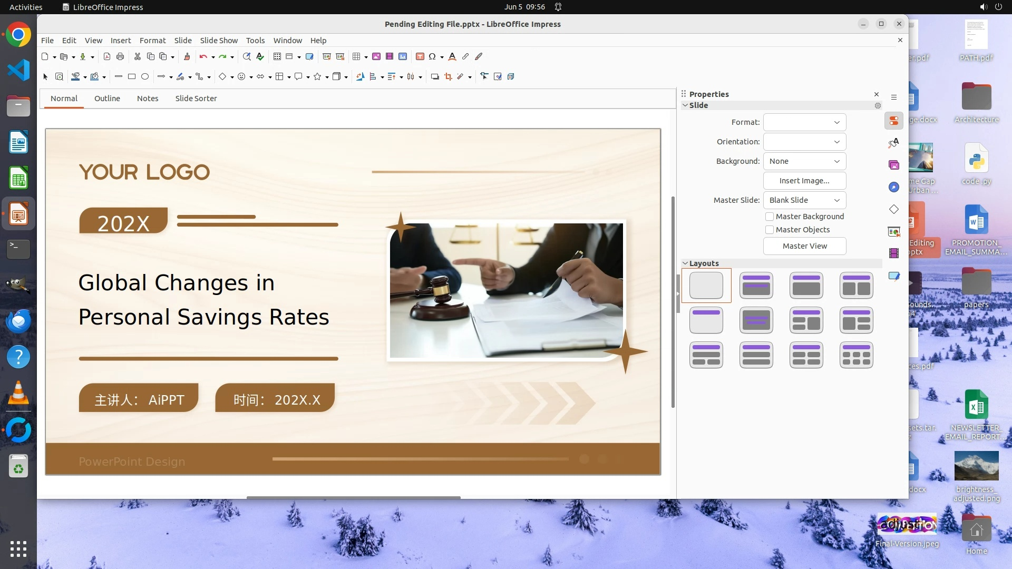Open the Slide Show menu
The image size is (1012, 569).
pos(219,41)
